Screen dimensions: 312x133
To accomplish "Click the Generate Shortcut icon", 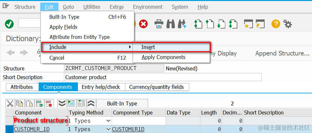I will [x=260, y=24].
